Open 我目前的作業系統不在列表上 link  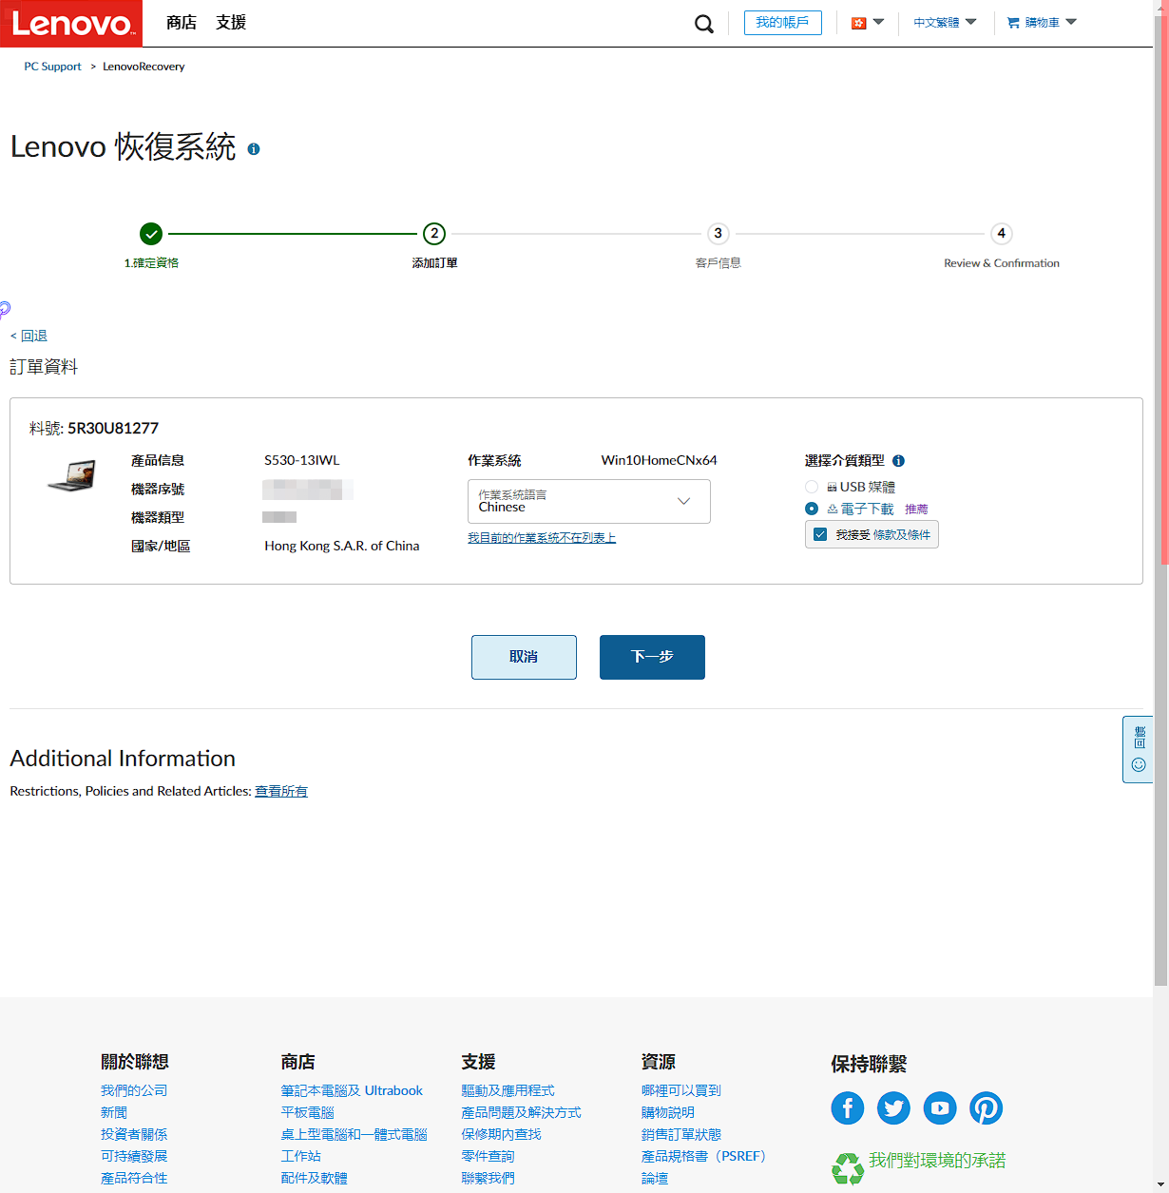[x=542, y=538]
